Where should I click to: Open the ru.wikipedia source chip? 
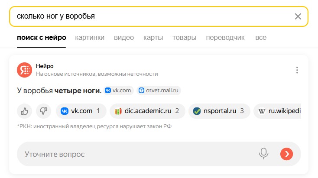point(279,111)
